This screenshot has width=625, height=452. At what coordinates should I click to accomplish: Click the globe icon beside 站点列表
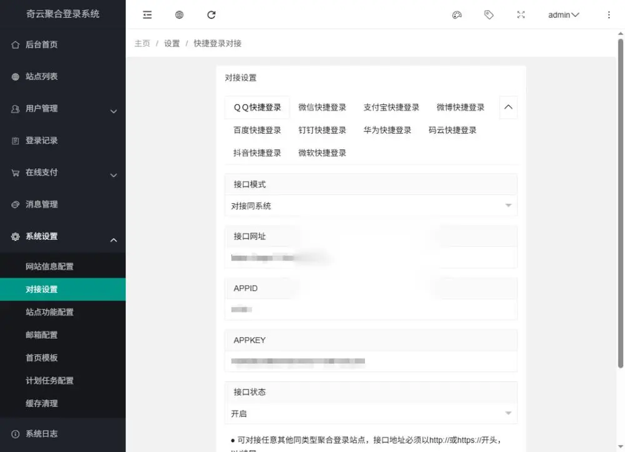pos(15,76)
